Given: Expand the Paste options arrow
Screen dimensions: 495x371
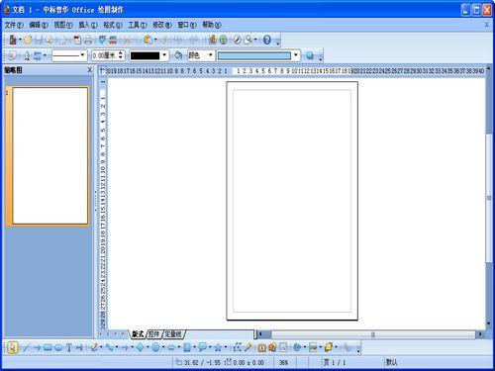Looking at the screenshot, I should 155,40.
